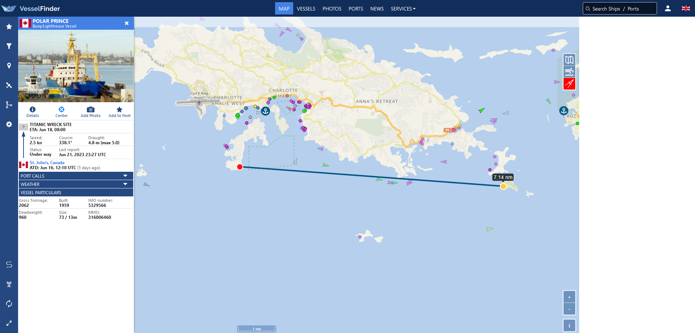Screen dimensions: 695x333
Task: Click the unknown destination question mark icon
Action: coord(24,127)
